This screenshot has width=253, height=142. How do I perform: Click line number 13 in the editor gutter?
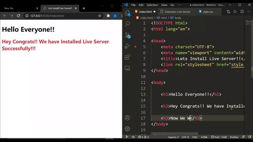(143, 94)
